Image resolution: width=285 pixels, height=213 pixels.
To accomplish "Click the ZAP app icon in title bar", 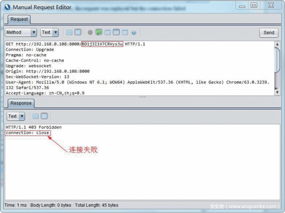I will [x=7, y=7].
